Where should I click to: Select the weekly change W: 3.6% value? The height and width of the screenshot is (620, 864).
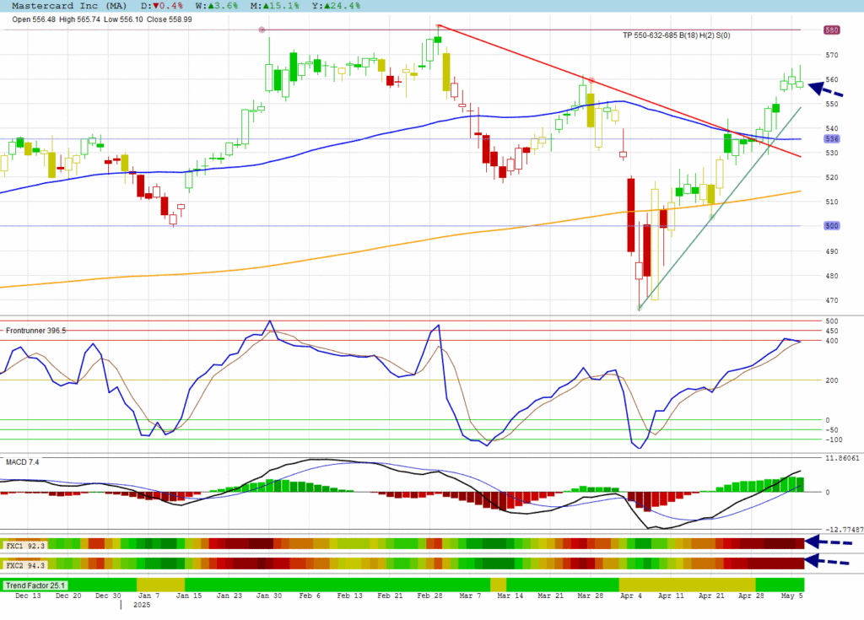click(x=217, y=6)
